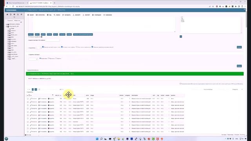Click the log out icon beside home
The height and width of the screenshot is (141, 251).
click(11, 14)
